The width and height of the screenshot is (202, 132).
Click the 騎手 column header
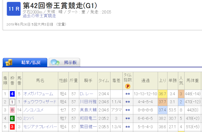point(88,80)
